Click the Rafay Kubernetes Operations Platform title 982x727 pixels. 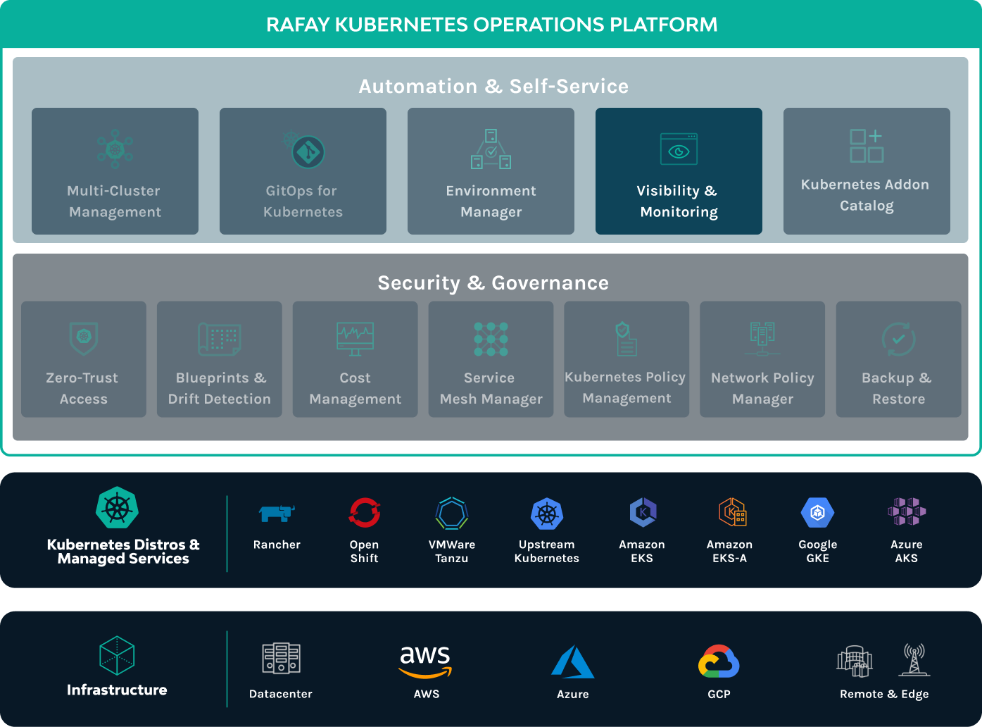tap(491, 25)
